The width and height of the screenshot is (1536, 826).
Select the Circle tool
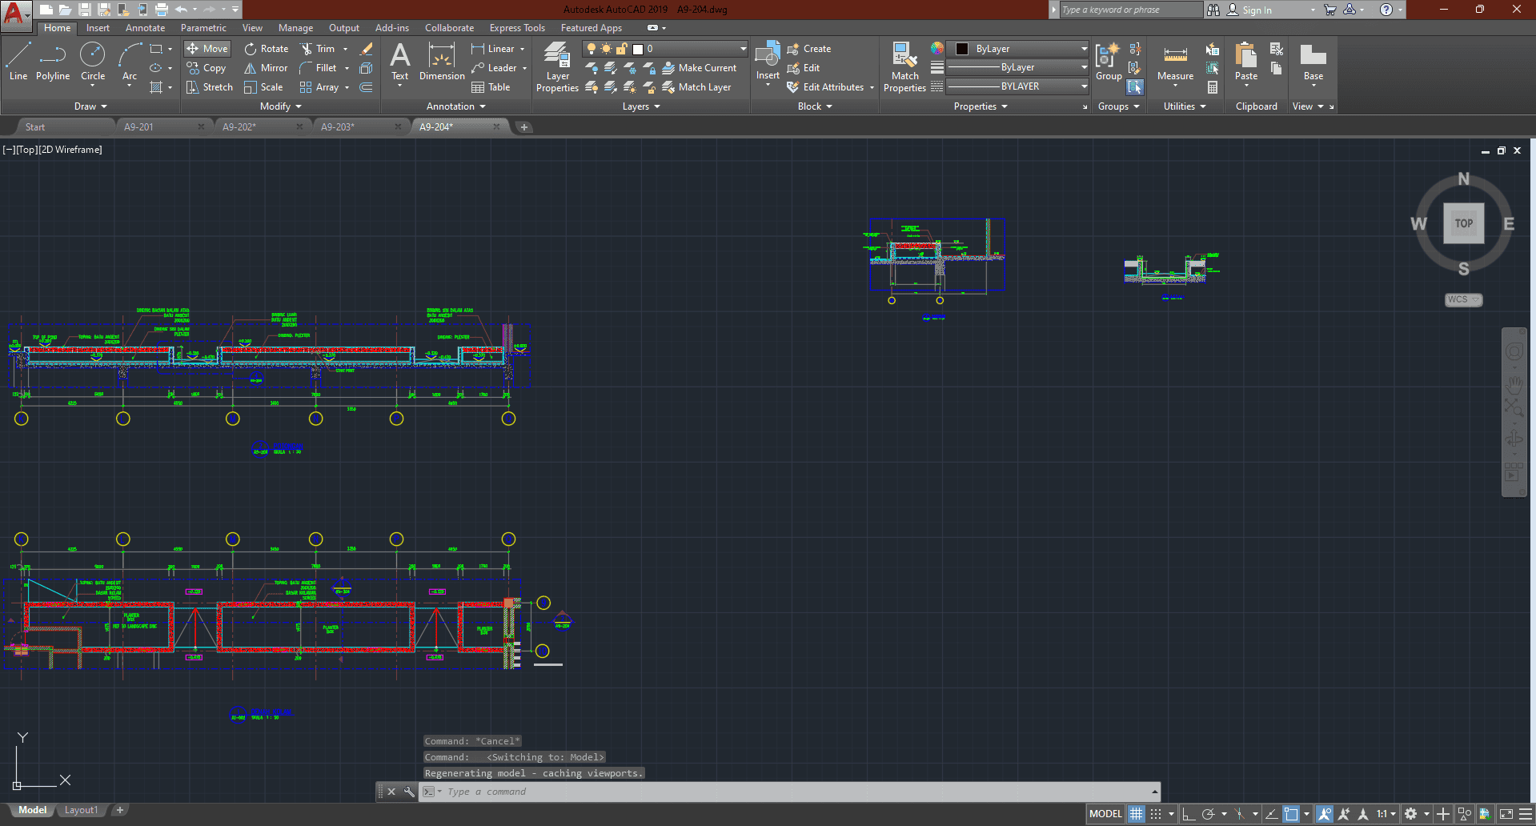pos(93,62)
